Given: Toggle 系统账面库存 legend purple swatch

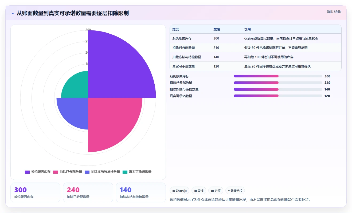Looking at the screenshot, I should [27, 172].
